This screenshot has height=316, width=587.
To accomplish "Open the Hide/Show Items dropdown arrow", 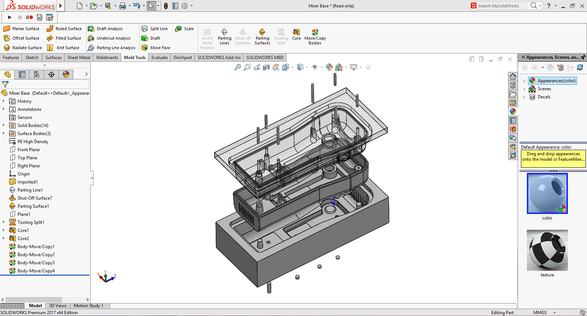I will coord(322,67).
